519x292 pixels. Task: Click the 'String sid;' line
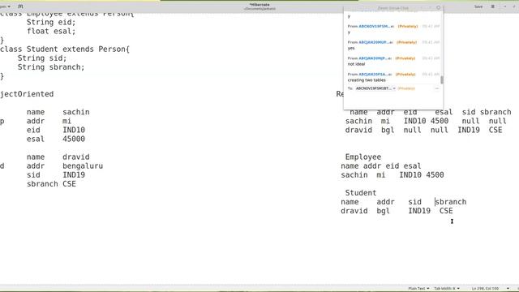click(42, 58)
